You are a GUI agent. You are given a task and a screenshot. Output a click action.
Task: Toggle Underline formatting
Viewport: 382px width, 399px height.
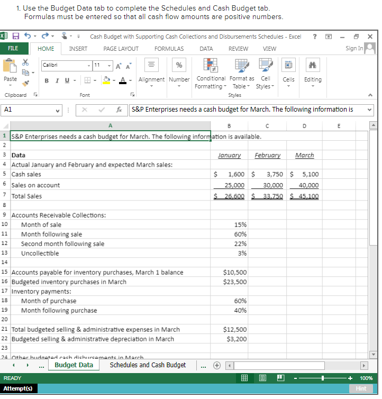pos(67,80)
